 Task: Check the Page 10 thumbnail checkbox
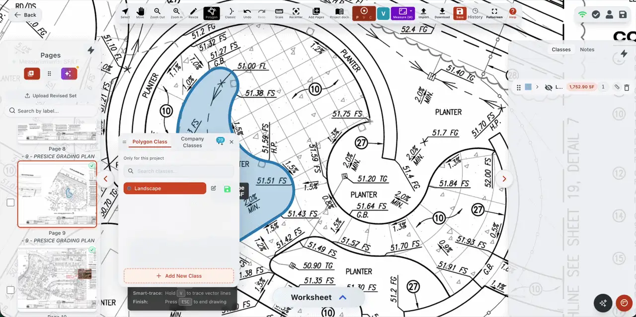pyautogui.click(x=10, y=290)
